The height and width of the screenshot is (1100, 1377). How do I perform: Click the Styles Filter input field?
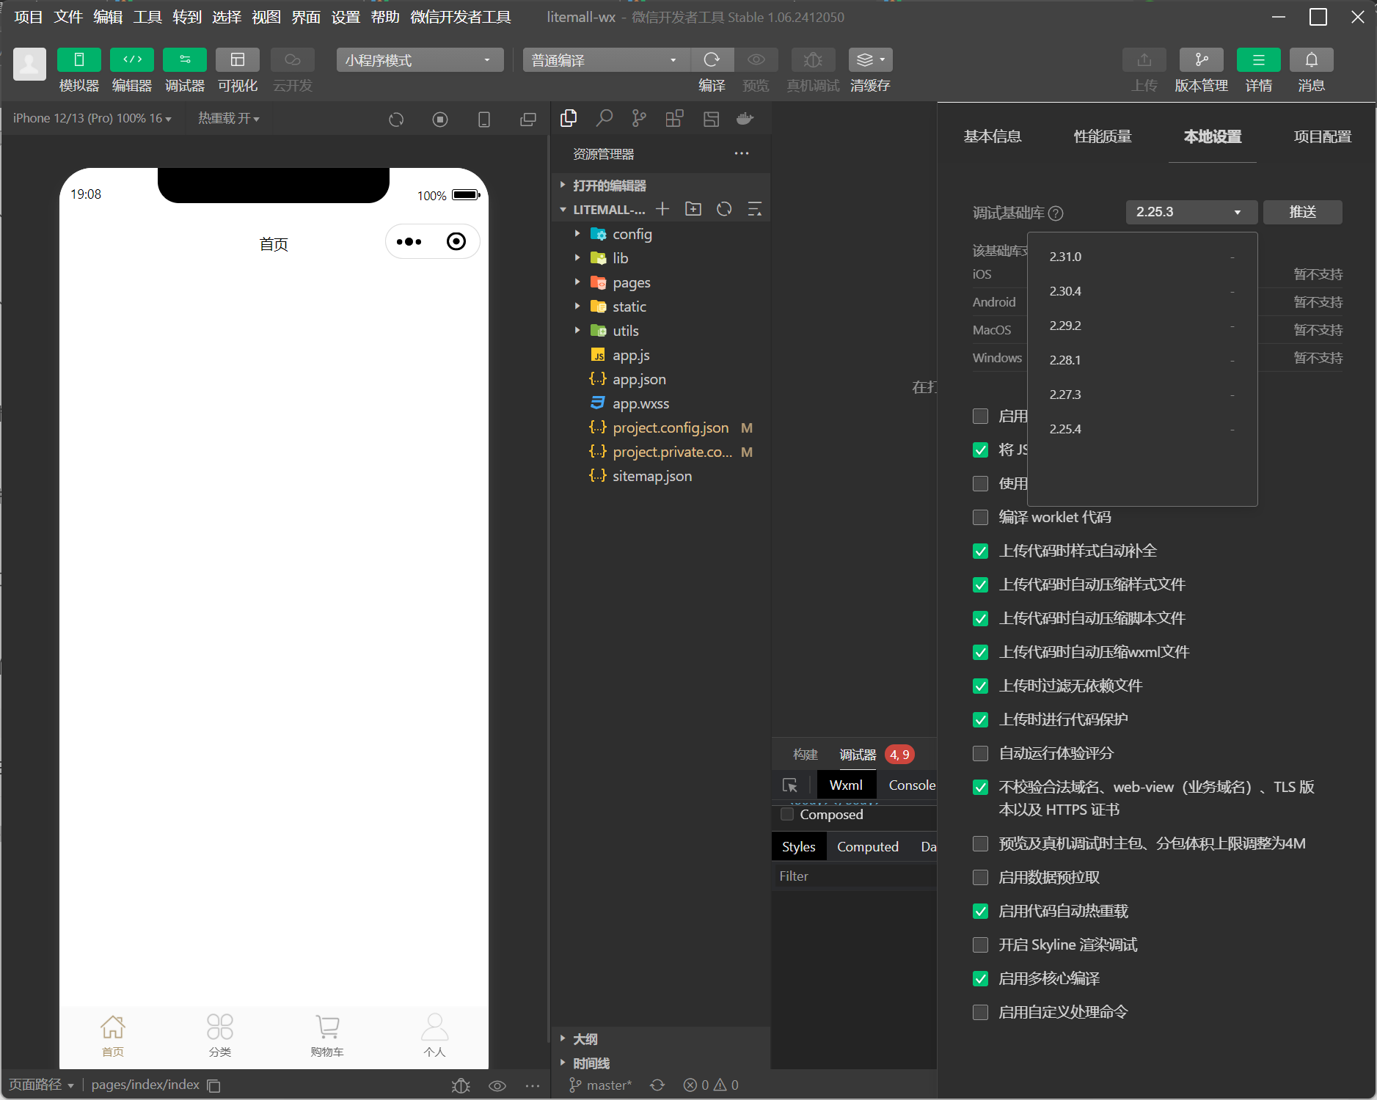[855, 876]
